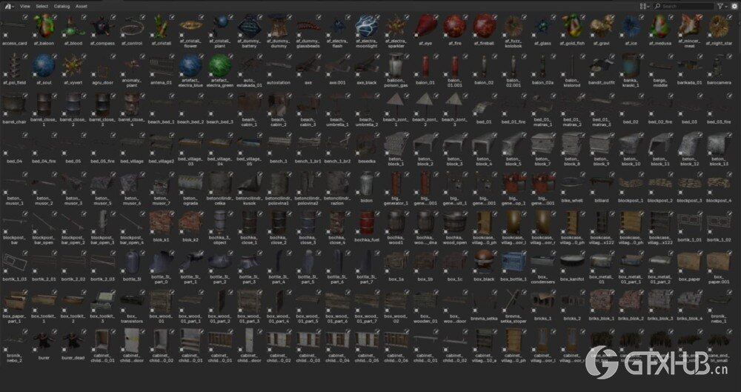The width and height of the screenshot is (741, 392).
Task: Click the edit pencil badge on af_glass
Action: click(553, 16)
